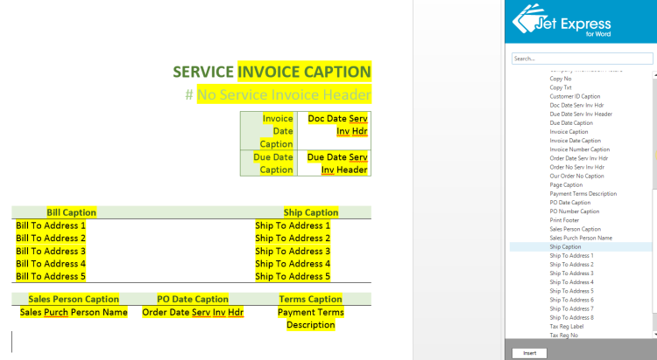Select Copy No in field list
657x360 pixels.
coord(561,79)
